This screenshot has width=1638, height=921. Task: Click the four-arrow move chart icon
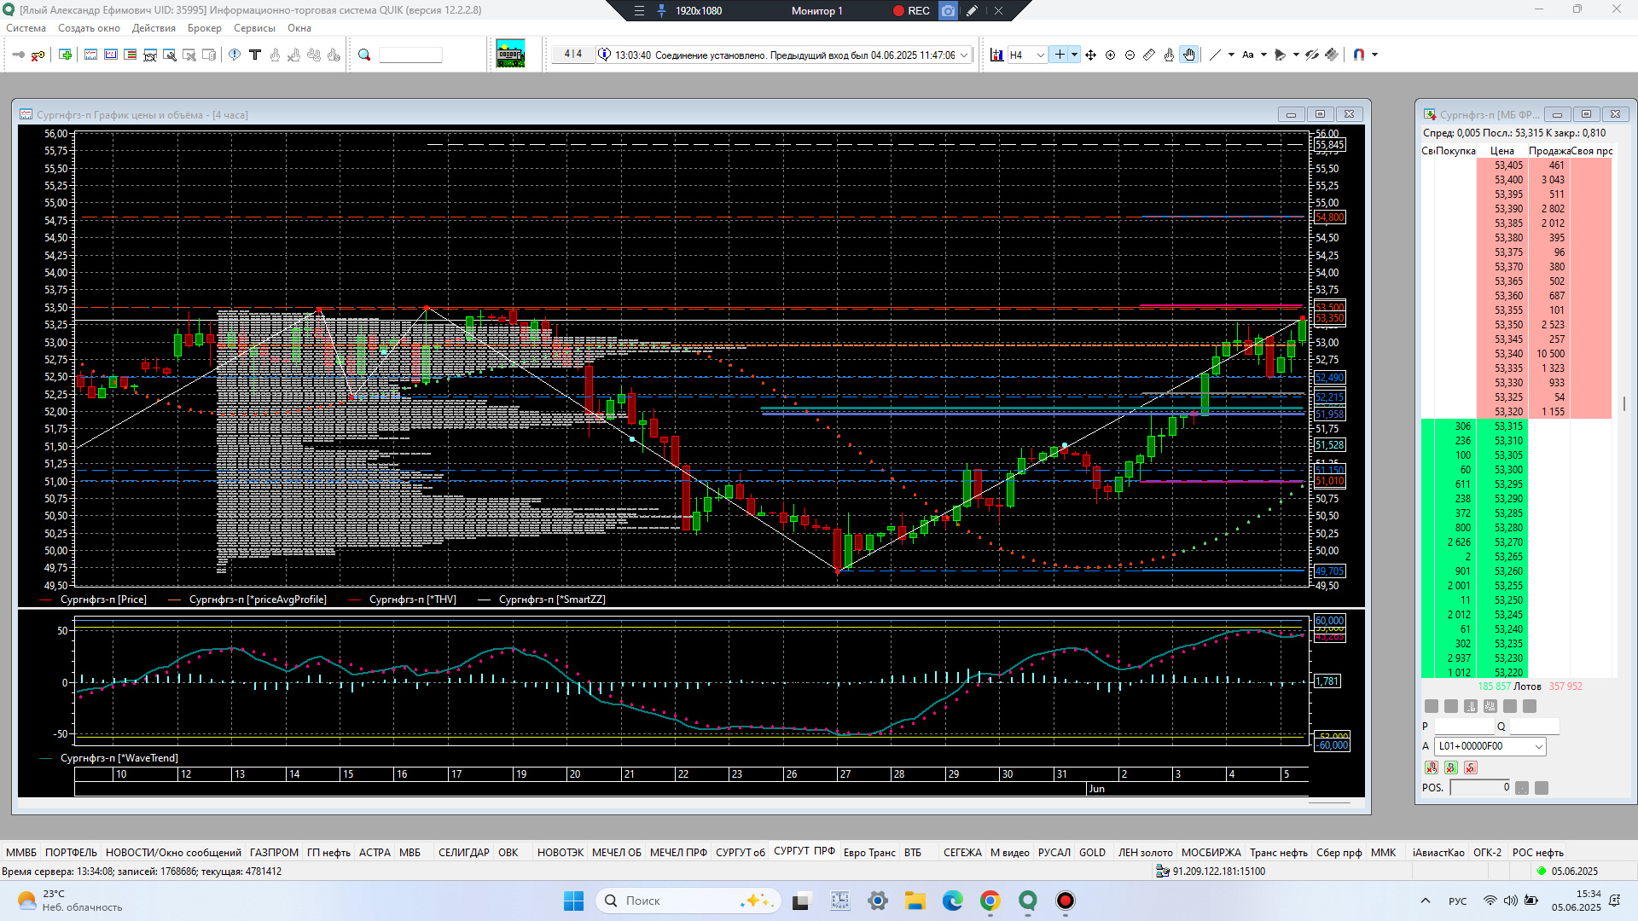click(x=1090, y=55)
